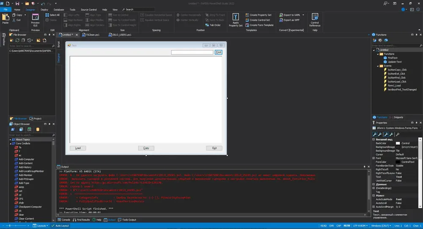Open Windows (CRLF) line ending dropdown
This screenshot has height=229, width=423.
click(x=381, y=226)
